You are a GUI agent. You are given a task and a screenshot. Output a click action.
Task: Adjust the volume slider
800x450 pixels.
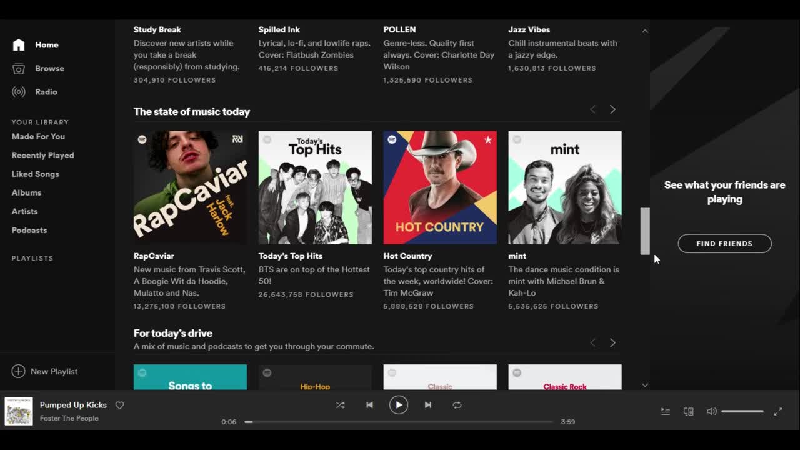[742, 411]
